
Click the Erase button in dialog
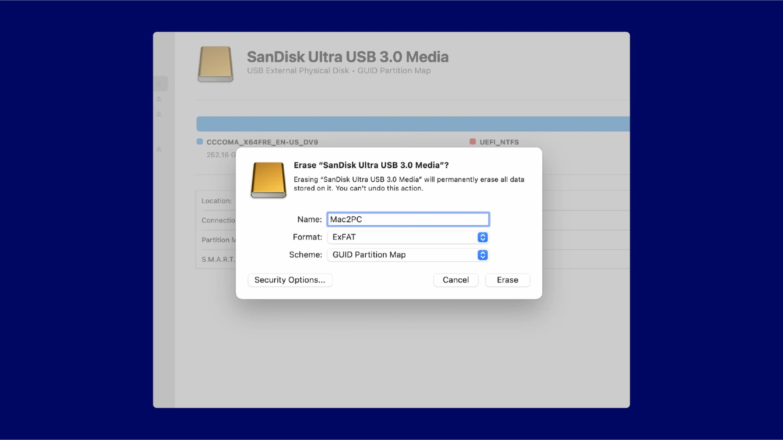click(x=507, y=280)
